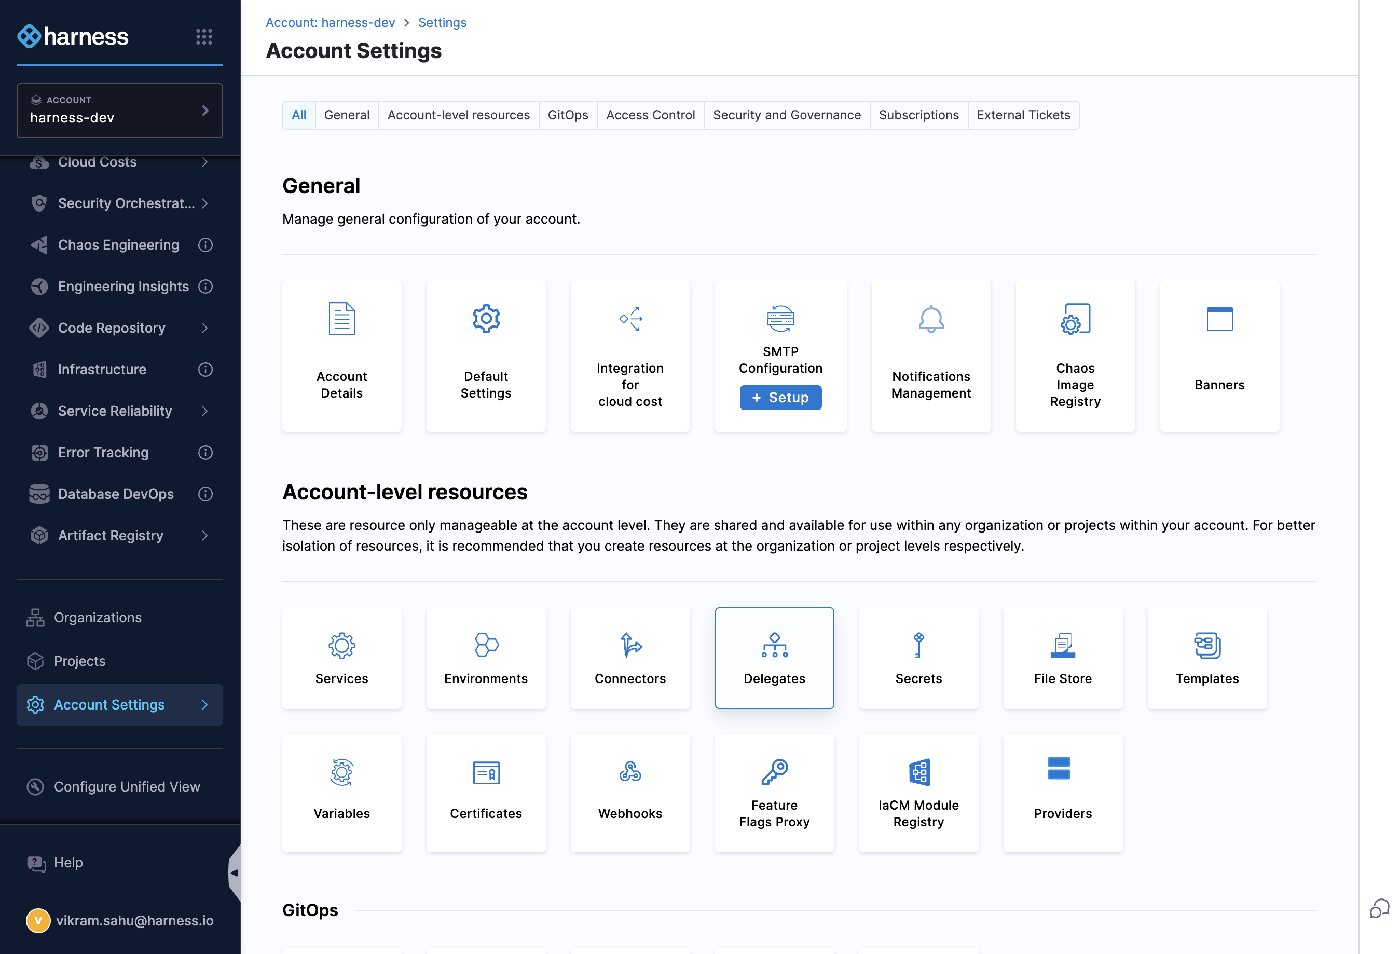Image resolution: width=1400 pixels, height=954 pixels.
Task: Expand the harness-dev account selector
Action: (x=119, y=110)
